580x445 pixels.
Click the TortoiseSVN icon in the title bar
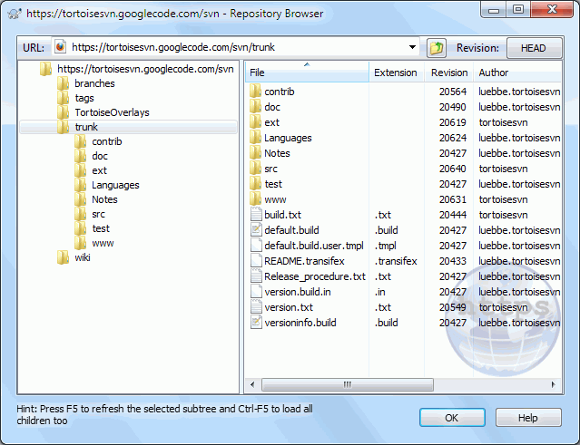15,14
